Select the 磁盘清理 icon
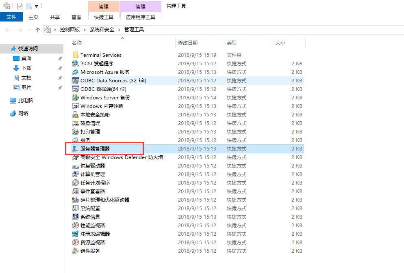This screenshot has width=404, height=273. [76, 123]
